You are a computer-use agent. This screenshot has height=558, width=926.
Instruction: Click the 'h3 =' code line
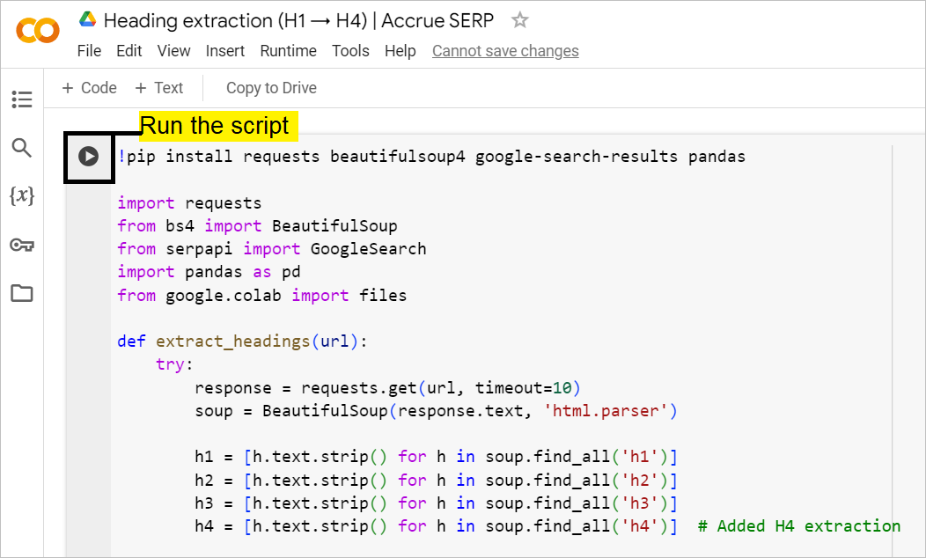(x=436, y=503)
